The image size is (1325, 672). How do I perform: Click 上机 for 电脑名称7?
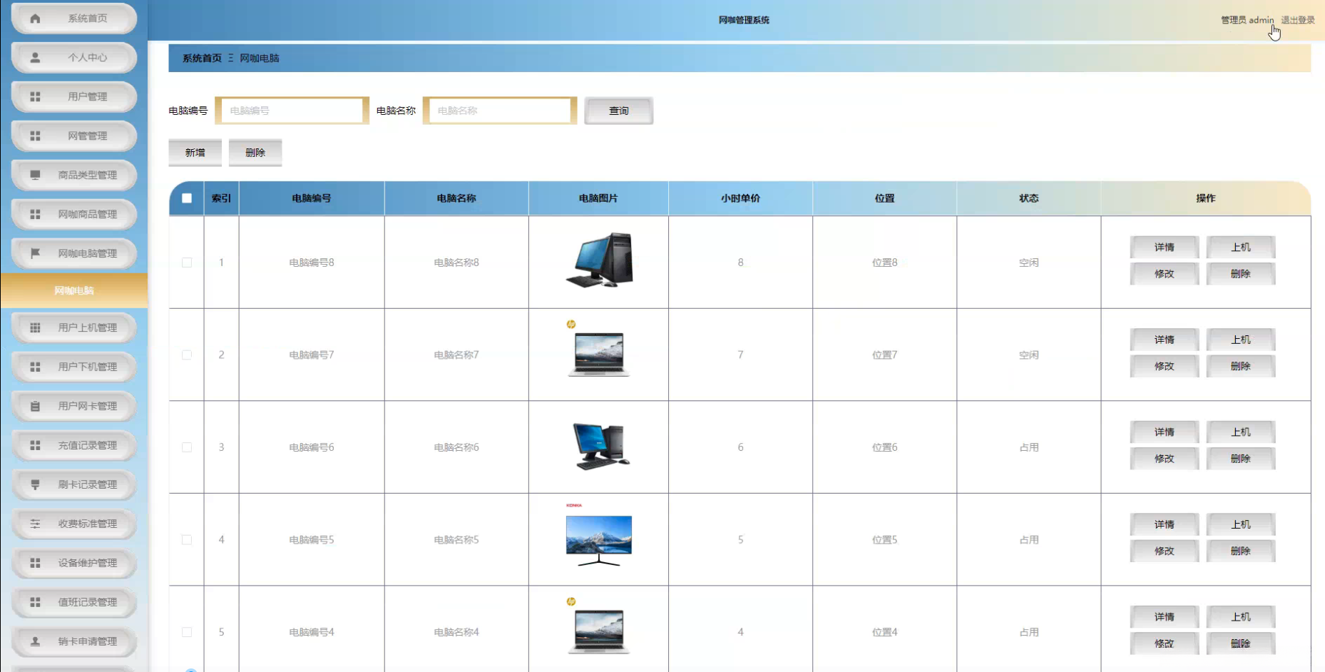1241,340
